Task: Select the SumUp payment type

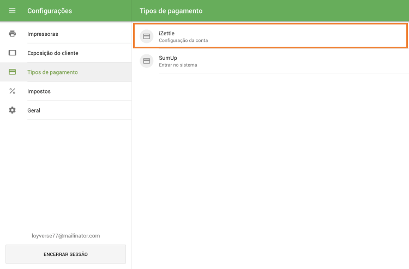Action: click(x=167, y=58)
